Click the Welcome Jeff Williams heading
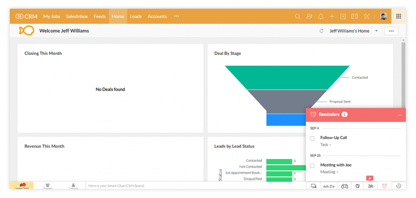This screenshot has height=198, width=416. click(64, 31)
